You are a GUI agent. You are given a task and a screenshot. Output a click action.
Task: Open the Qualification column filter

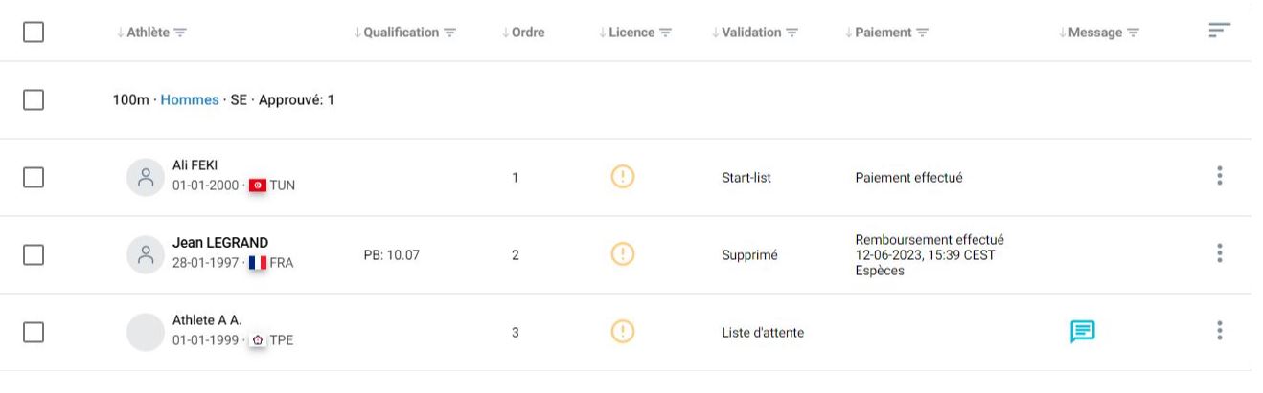(x=449, y=33)
